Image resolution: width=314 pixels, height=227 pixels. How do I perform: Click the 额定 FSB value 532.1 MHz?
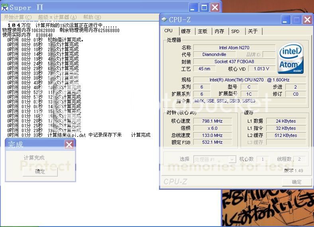pyautogui.click(x=212, y=142)
